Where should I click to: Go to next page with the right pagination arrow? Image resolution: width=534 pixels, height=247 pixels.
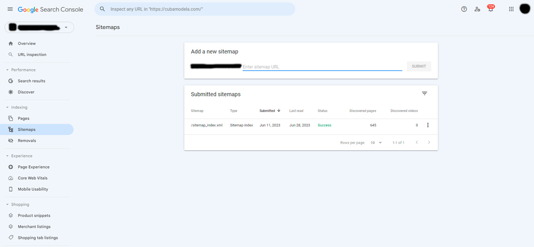click(429, 143)
